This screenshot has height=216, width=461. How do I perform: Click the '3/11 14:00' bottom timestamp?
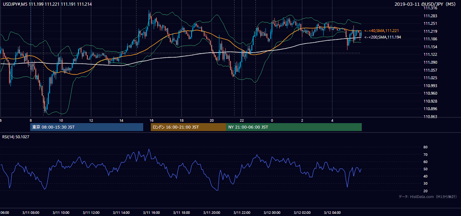pyautogui.click(x=121, y=213)
